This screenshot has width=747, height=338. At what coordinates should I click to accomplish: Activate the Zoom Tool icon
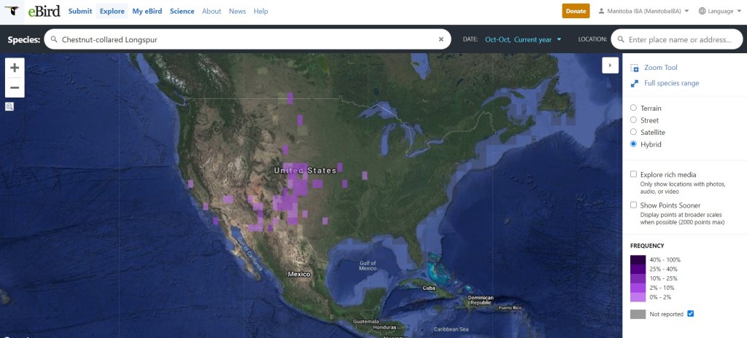point(635,68)
